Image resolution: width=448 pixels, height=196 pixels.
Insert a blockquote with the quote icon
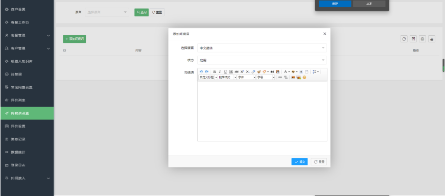[x=272, y=71]
